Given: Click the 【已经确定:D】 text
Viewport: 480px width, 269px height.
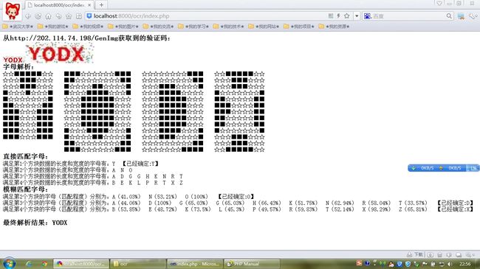Looking at the screenshot, I should pyautogui.click(x=455, y=203).
